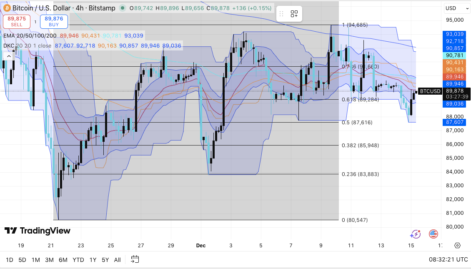Click the TradingView logo
Screen dimensions: 471x269
38,231
